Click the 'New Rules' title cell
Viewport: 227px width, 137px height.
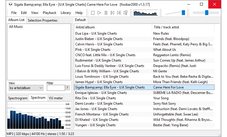coord(161,33)
